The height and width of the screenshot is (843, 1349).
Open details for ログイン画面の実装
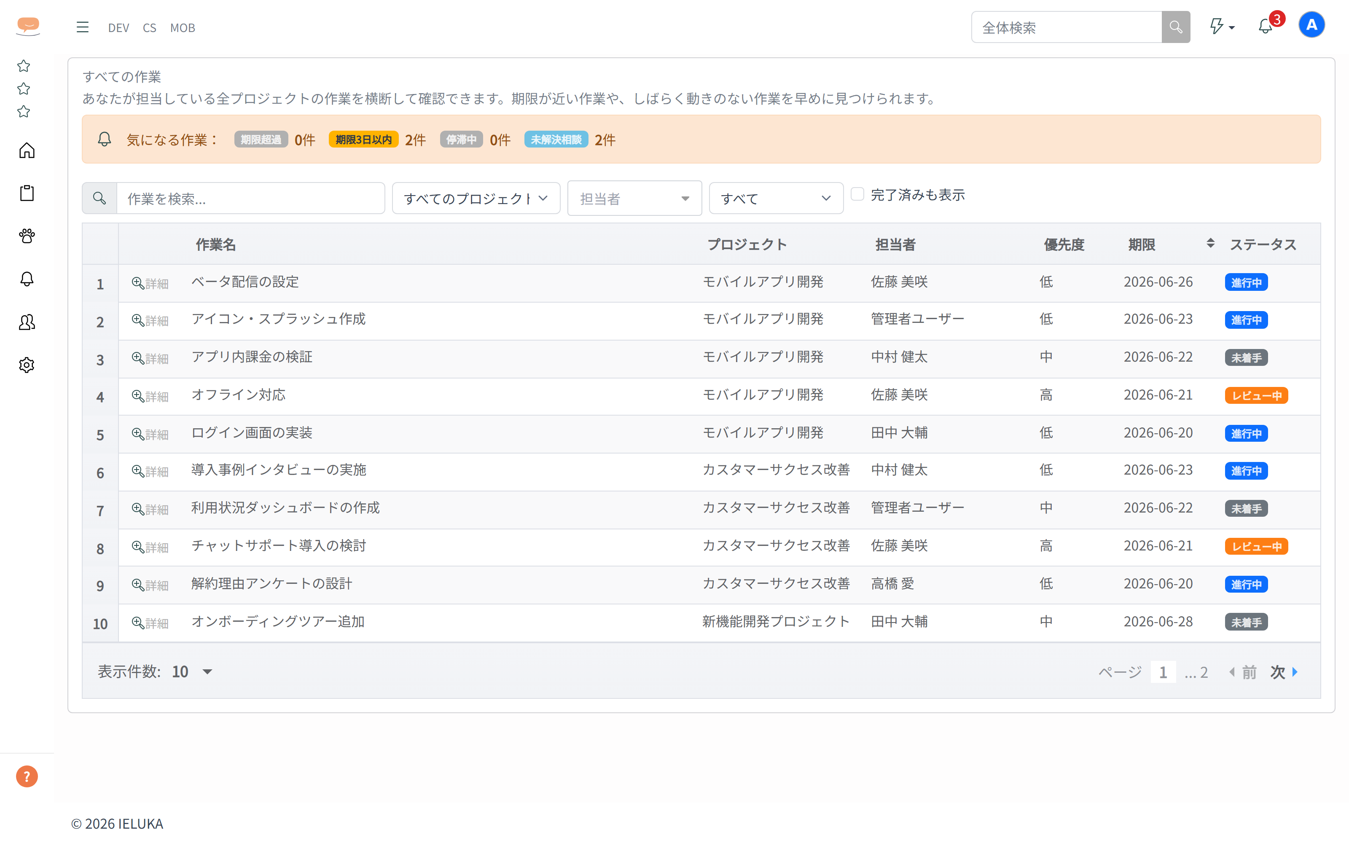click(150, 434)
